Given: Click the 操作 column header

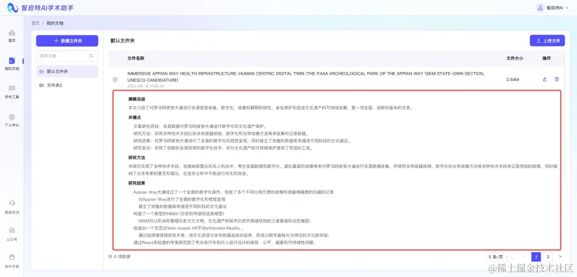Looking at the screenshot, I should point(547,58).
